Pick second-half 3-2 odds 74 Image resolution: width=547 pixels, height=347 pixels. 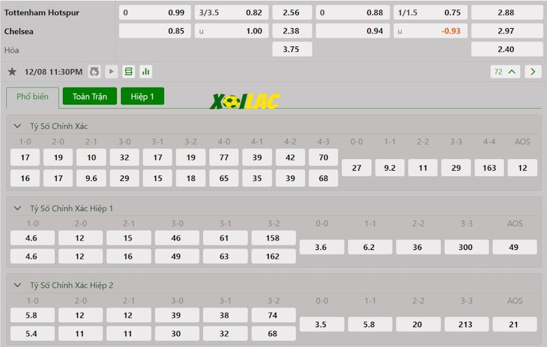(x=273, y=316)
